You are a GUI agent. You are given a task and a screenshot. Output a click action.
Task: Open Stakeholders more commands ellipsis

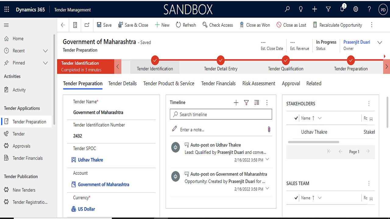(x=369, y=104)
